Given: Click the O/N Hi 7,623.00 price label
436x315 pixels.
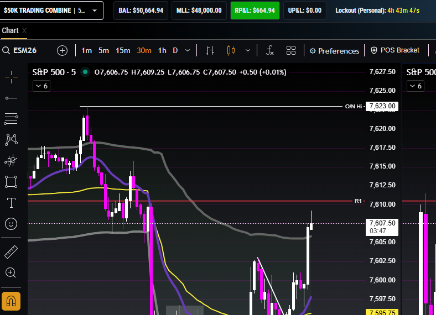Looking at the screenshot, I should (x=382, y=106).
